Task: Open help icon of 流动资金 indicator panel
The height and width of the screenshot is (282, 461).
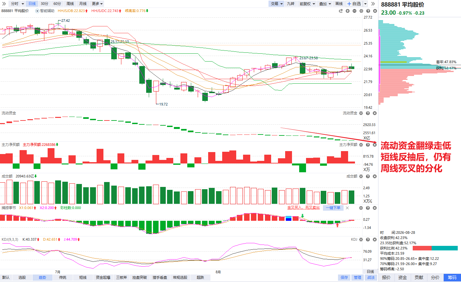Action: (368, 113)
